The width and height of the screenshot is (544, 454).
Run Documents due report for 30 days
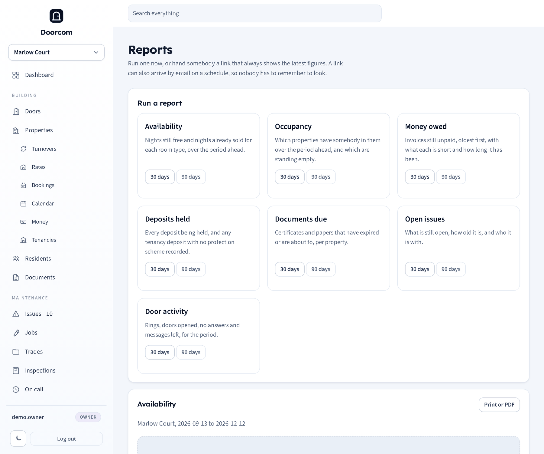290,269
